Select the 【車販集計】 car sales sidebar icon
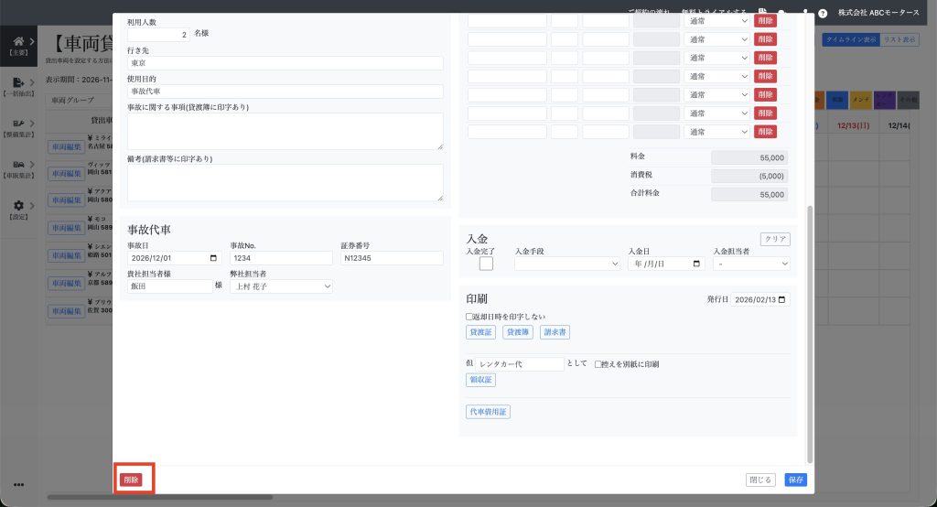Viewport: 937px width, 507px height. pos(18,165)
